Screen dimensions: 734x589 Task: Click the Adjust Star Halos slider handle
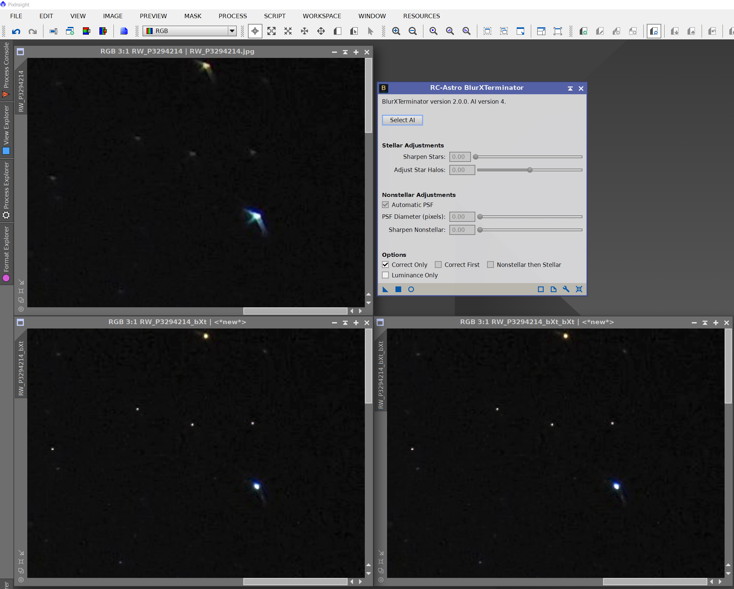click(x=530, y=170)
